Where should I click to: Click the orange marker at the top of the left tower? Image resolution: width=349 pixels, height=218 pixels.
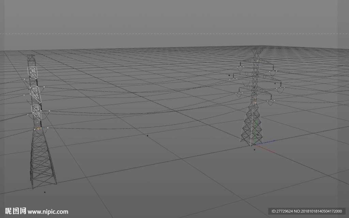(x=33, y=71)
